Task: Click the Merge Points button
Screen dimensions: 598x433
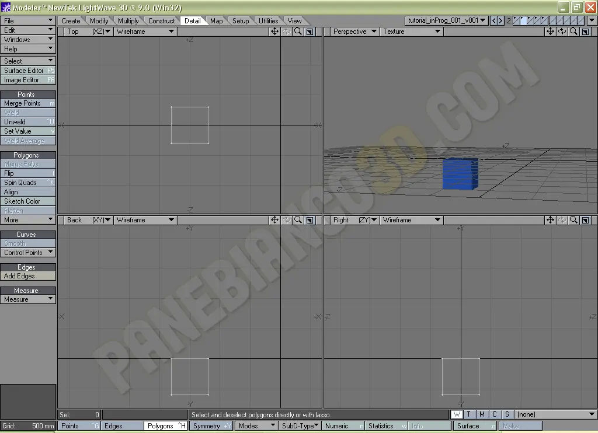Action: [28, 103]
